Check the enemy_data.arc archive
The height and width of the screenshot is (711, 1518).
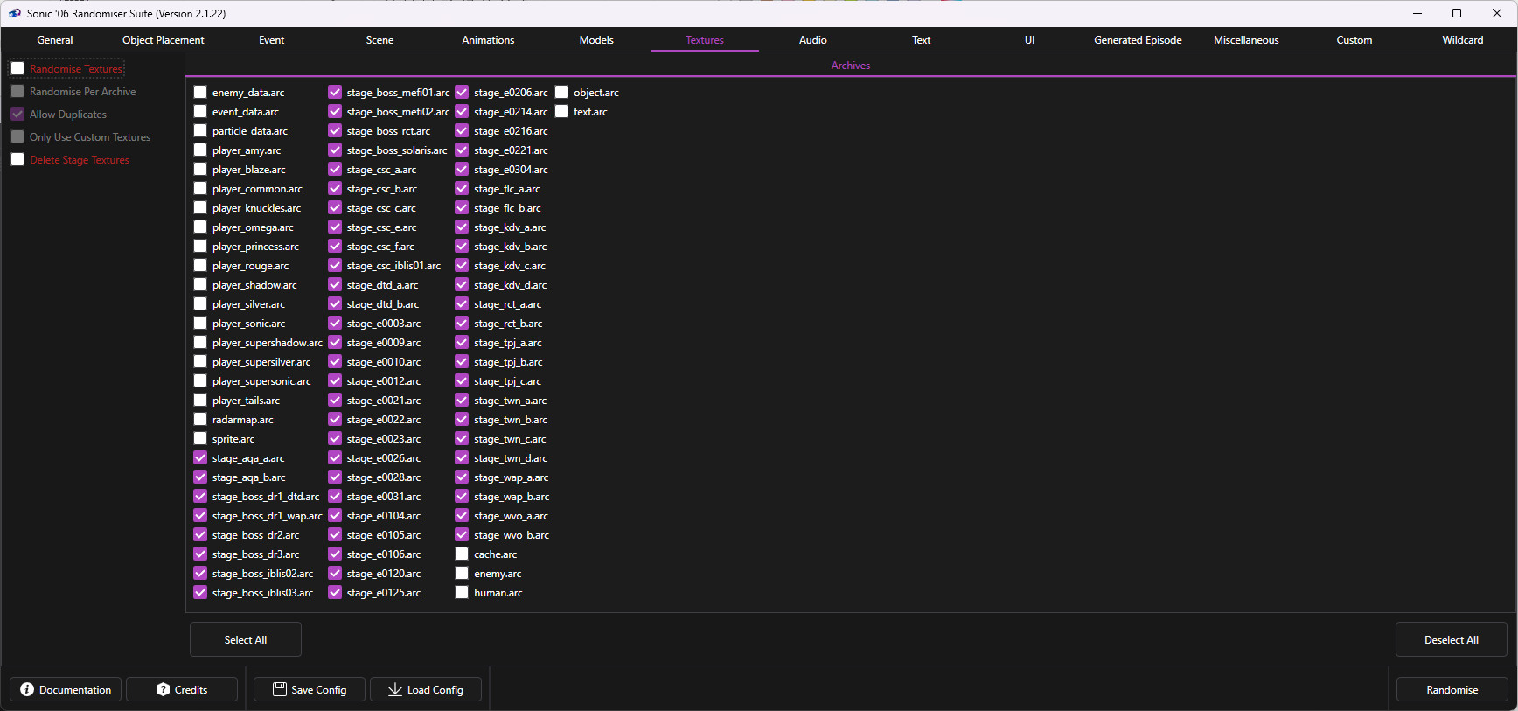pos(200,93)
